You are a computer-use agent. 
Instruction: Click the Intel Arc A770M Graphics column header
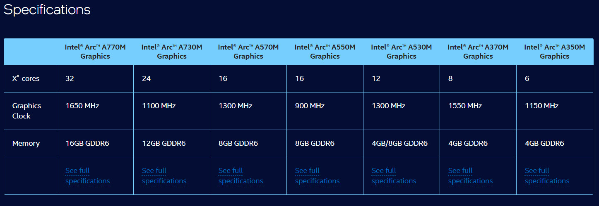(95, 52)
